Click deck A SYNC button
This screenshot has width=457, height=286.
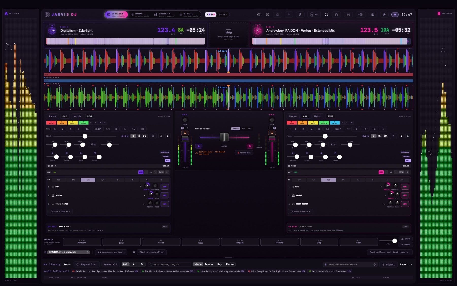[90, 116]
